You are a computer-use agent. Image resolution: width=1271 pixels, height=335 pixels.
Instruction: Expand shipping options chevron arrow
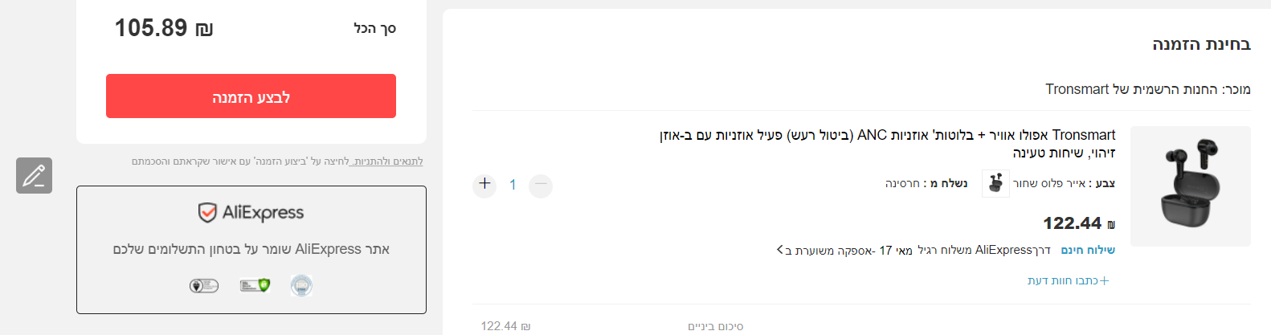point(780,251)
